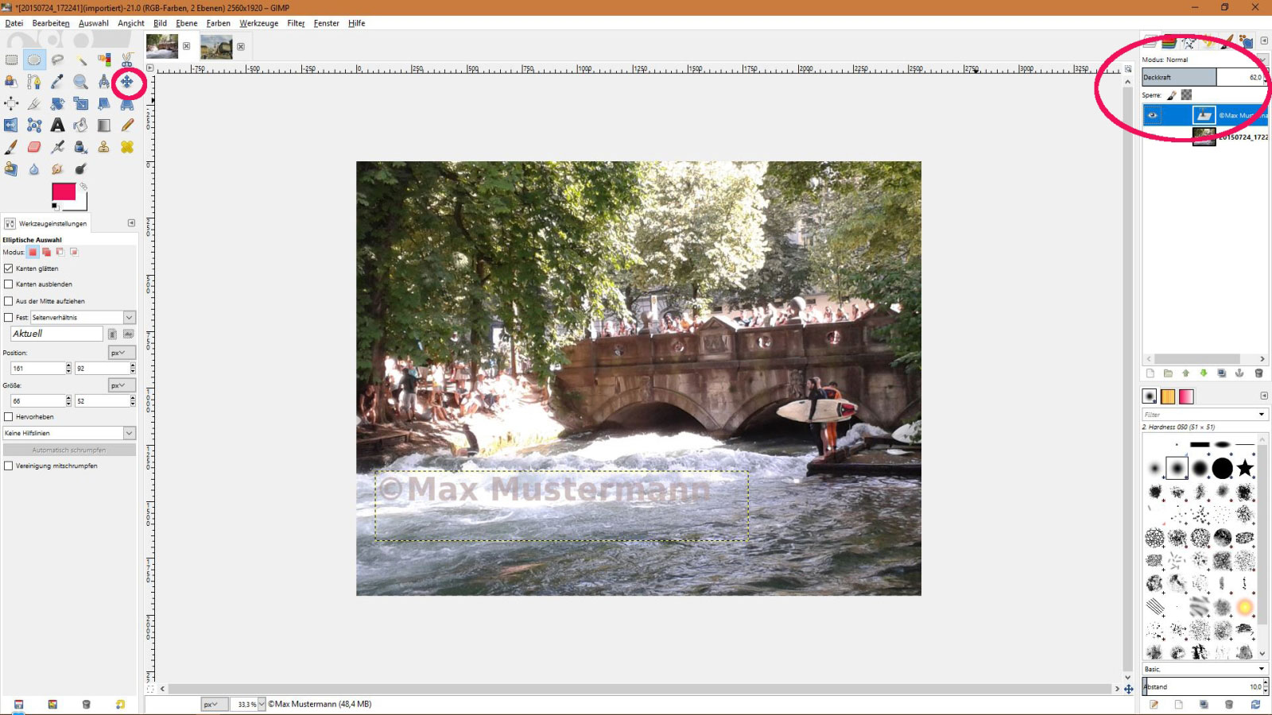Select the Move tool in the toolbox
This screenshot has height=715, width=1272.
pyautogui.click(x=126, y=81)
